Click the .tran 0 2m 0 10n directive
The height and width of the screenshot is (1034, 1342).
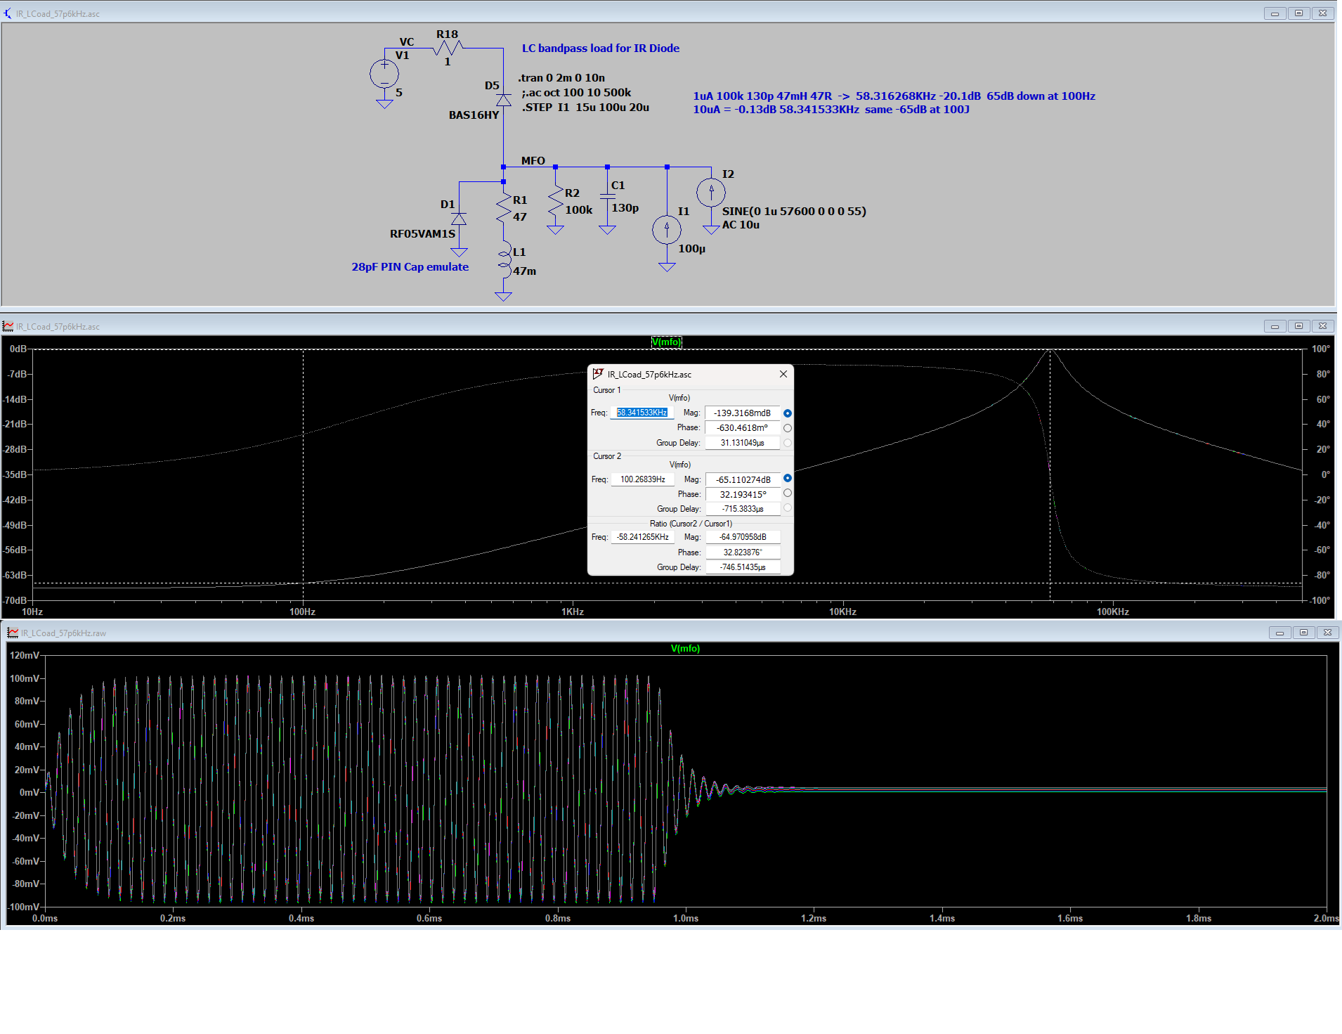coord(561,78)
